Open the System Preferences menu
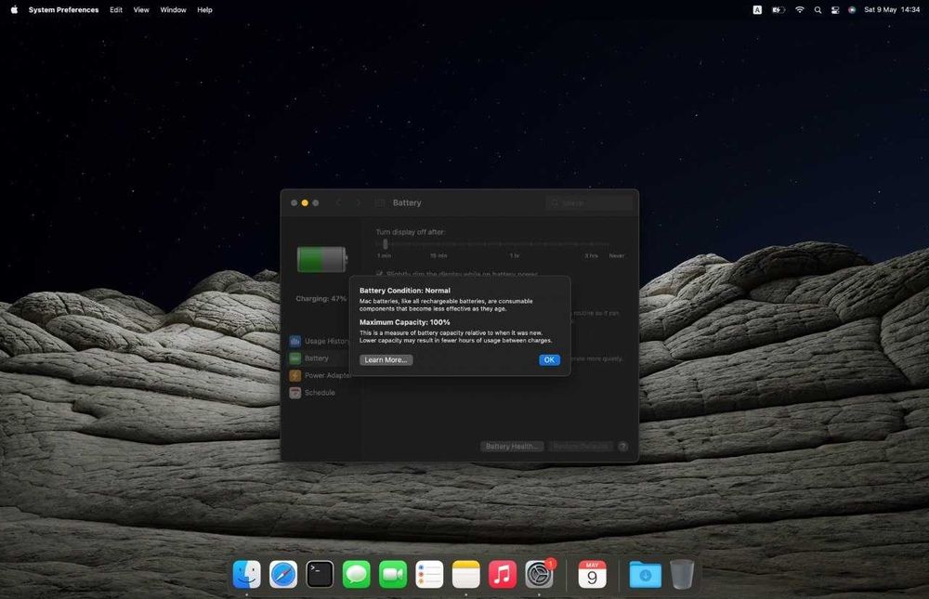This screenshot has width=929, height=599. (63, 9)
